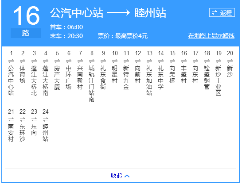Select stop 公汽中心站 in the list
The width and height of the screenshot is (242, 184).
[11, 80]
